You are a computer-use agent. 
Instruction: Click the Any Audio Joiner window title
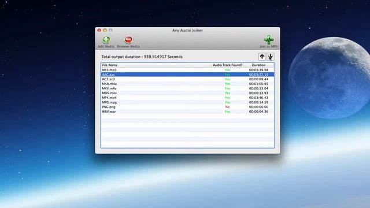click(x=187, y=31)
